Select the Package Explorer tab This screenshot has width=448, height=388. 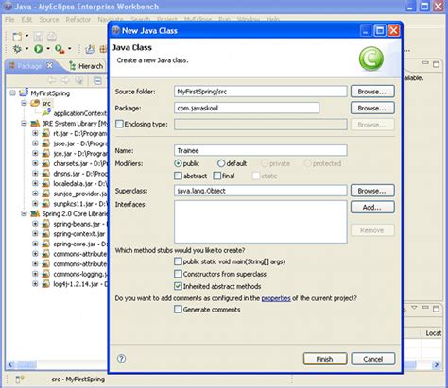coord(29,66)
